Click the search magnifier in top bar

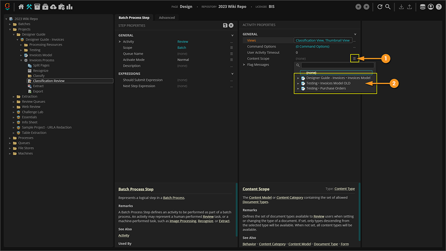(x=388, y=7)
